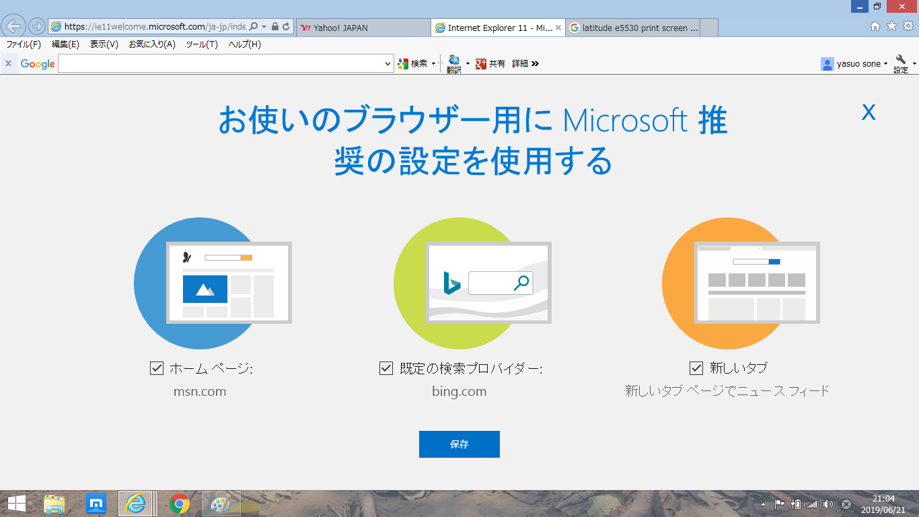The image size is (919, 517).
Task: Show hidden system tray icons arrow
Action: (x=763, y=504)
